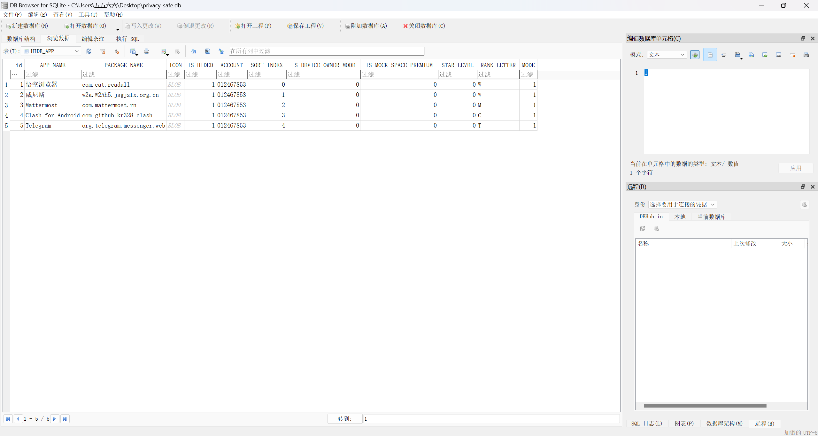Click the print table icon

click(147, 51)
